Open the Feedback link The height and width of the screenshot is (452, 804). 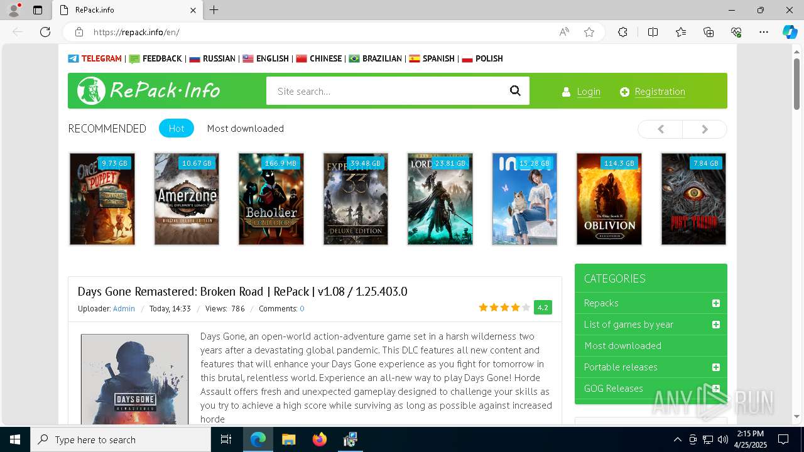point(155,58)
